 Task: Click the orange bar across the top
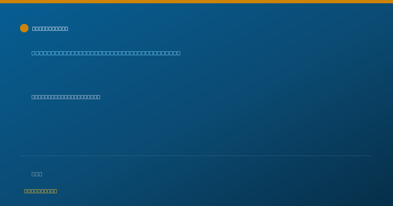(x=196, y=2)
